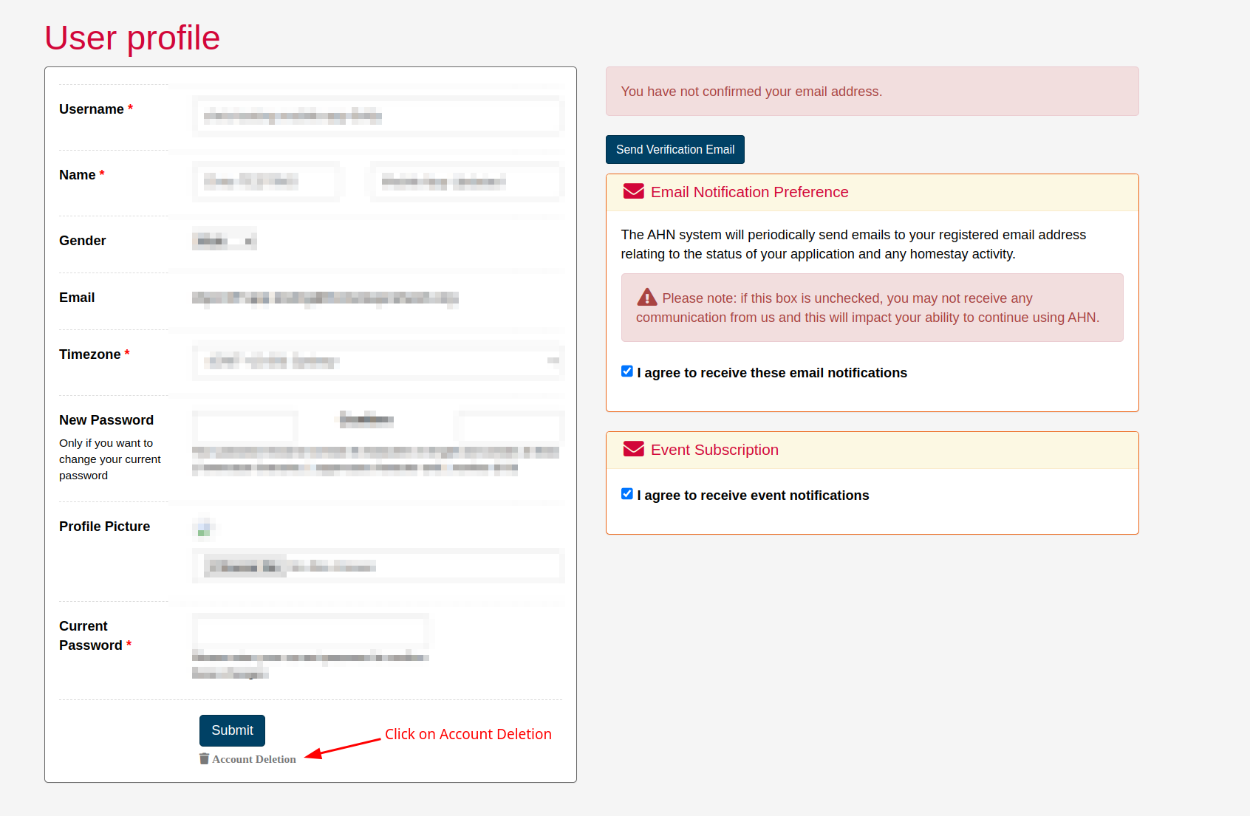The width and height of the screenshot is (1250, 816).
Task: Click the Email Notification Preference heading
Action: (x=749, y=192)
